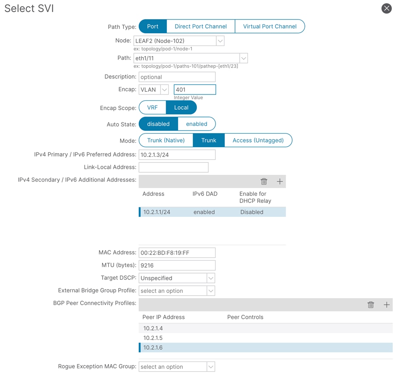Add a new IPv4 secondary address
Screen dimensions: 396x376
pyautogui.click(x=280, y=181)
